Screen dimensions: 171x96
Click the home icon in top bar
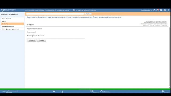click(x=74, y=10)
